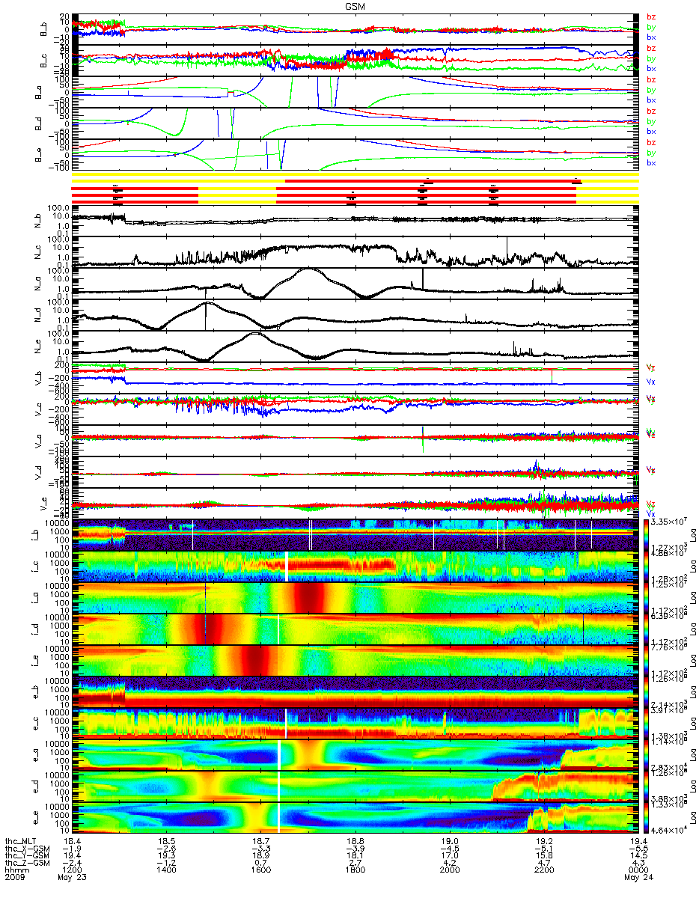Click the 1400 time tick label
Image resolution: width=696 pixels, height=898 pixels.
[x=166, y=870]
